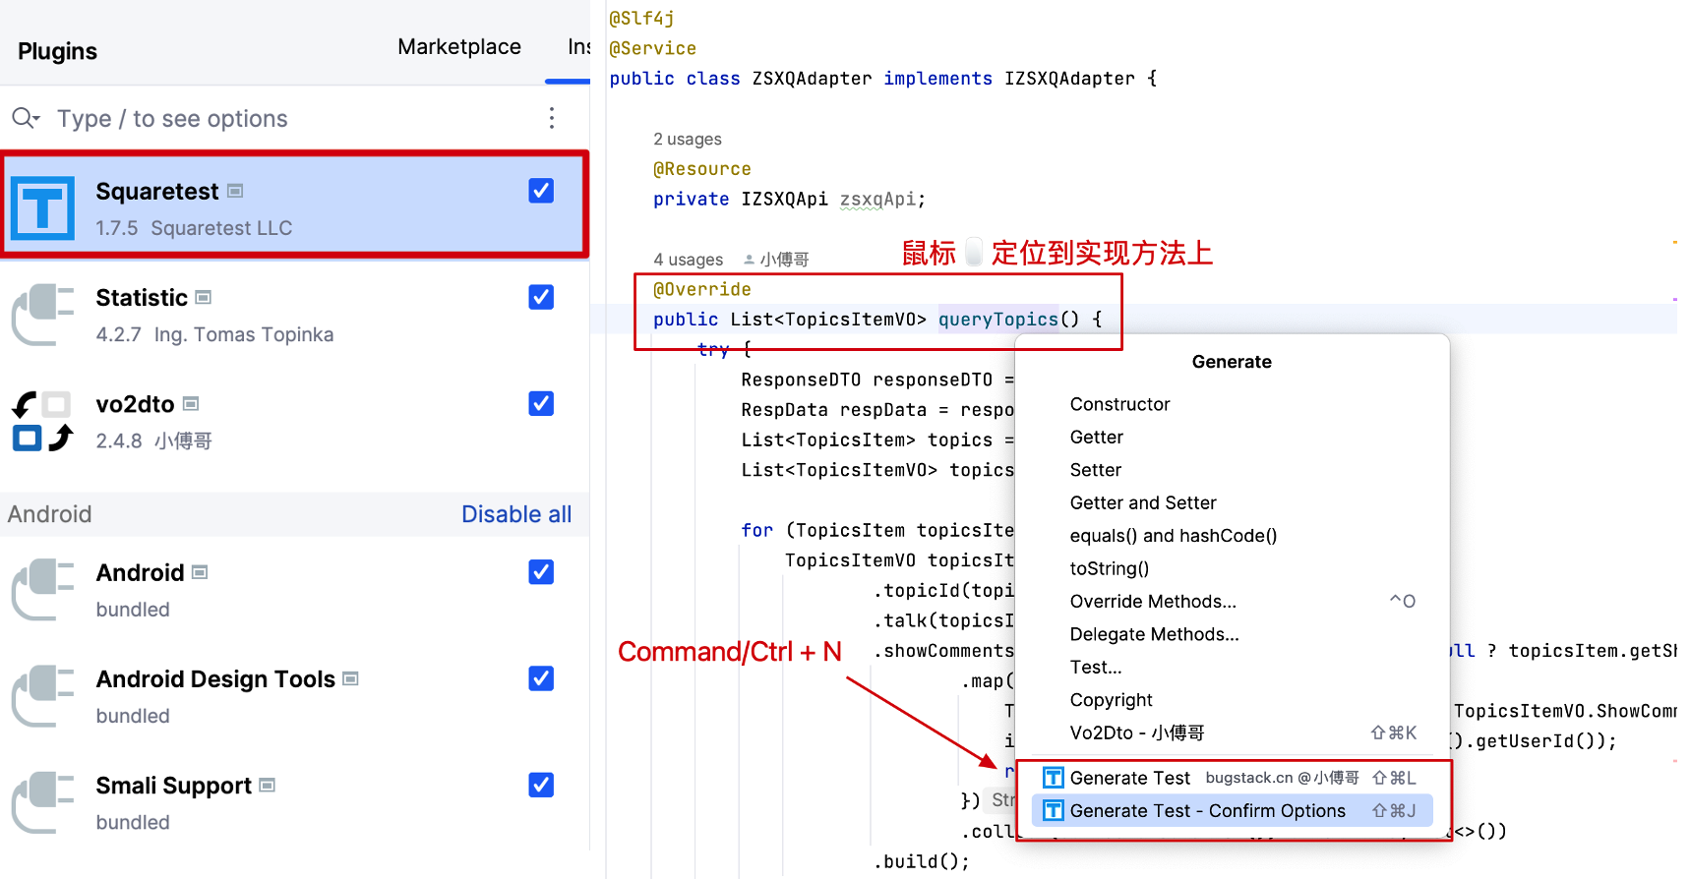This screenshot has height=879, width=1690.
Task: Click the Squaretest plugin logo icon
Action: (x=42, y=208)
